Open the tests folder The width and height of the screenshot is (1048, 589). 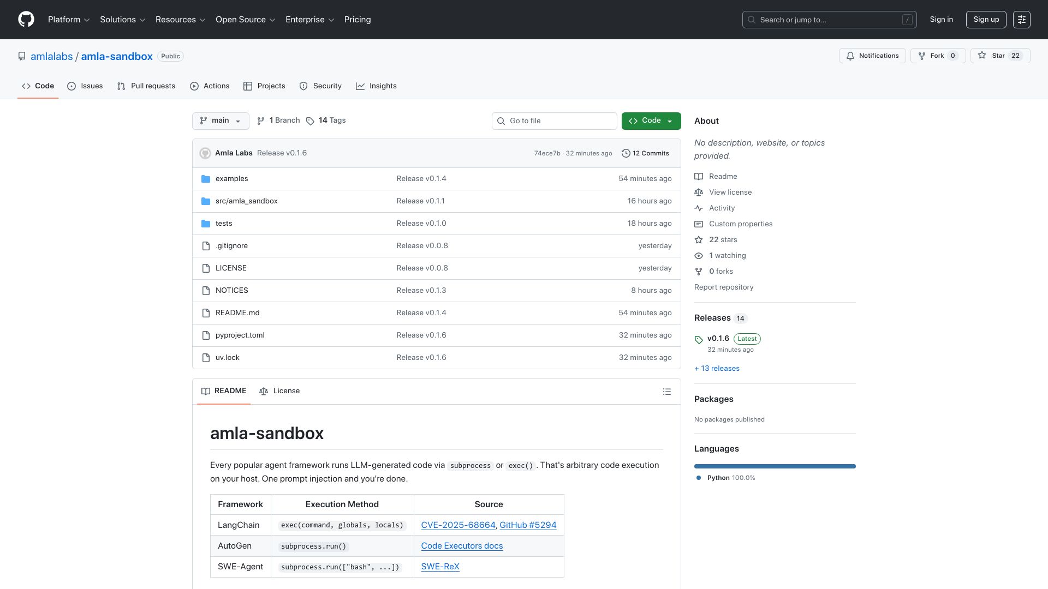224,224
